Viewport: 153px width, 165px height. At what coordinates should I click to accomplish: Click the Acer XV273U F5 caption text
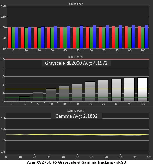tap(76, 162)
